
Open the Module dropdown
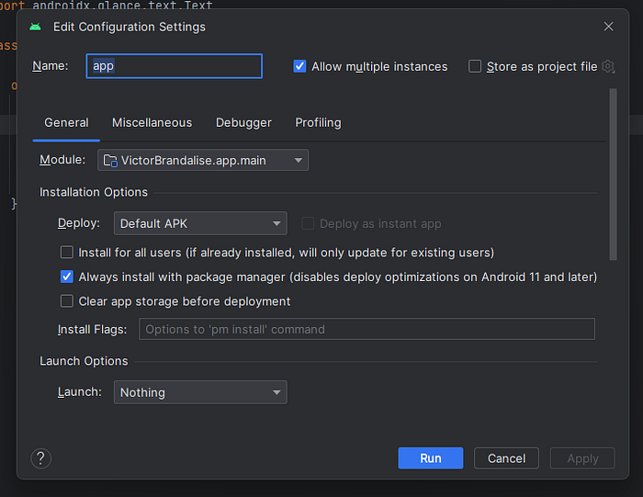pyautogui.click(x=203, y=161)
